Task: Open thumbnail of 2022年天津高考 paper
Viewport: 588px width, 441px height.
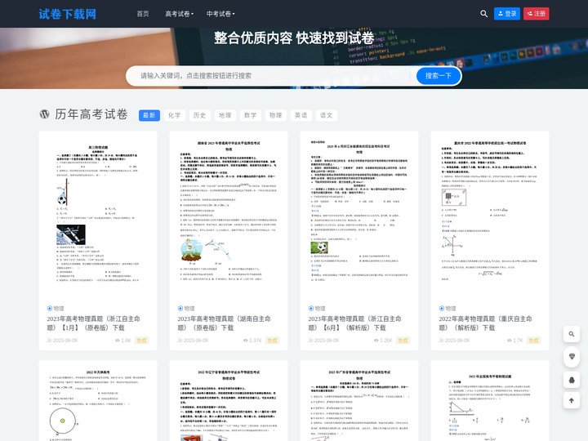Action: 98,400
